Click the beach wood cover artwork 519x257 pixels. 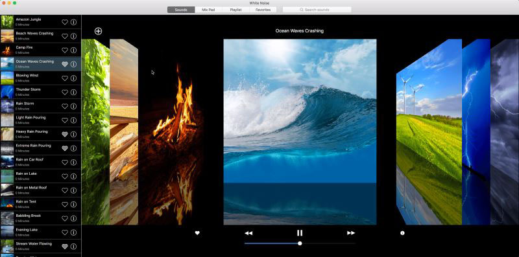[x=124, y=132]
